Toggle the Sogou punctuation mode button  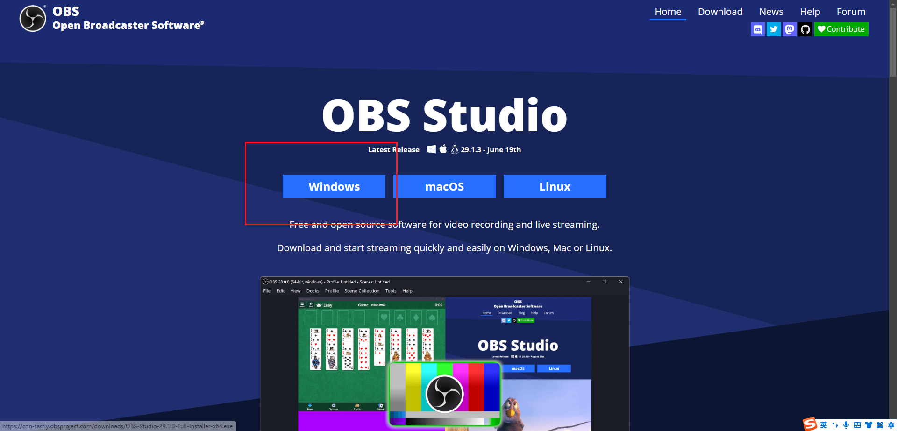835,425
